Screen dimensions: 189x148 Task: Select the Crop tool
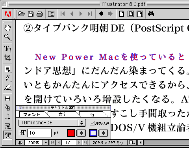pos(7,58)
